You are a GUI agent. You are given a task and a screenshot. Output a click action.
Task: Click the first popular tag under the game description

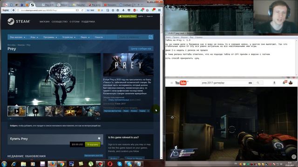coord(113,111)
